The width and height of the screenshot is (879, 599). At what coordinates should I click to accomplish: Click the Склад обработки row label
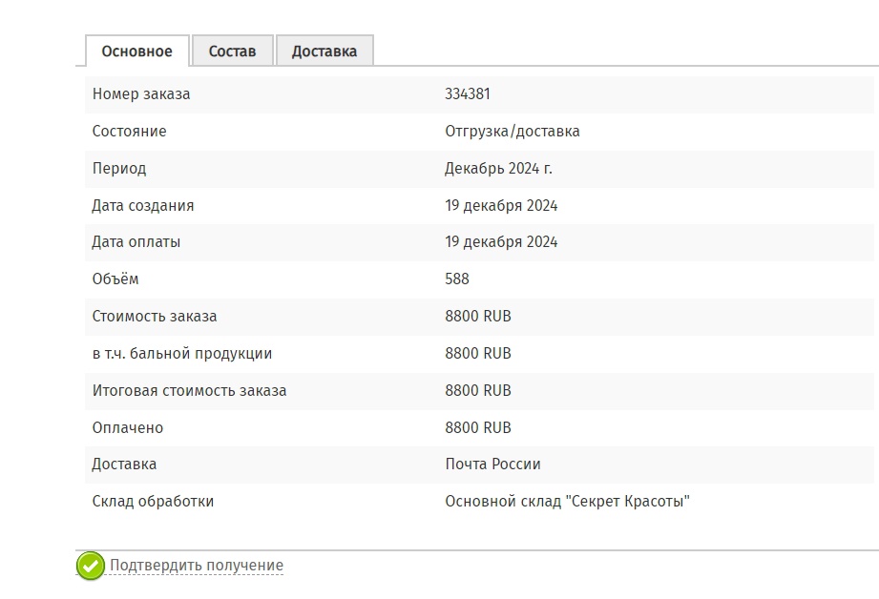pyautogui.click(x=153, y=502)
